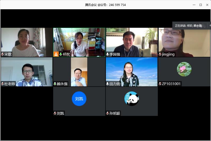Click the microphone icon beside 田力男
Viewport: 211px width, 141px height.
(x=108, y=84)
